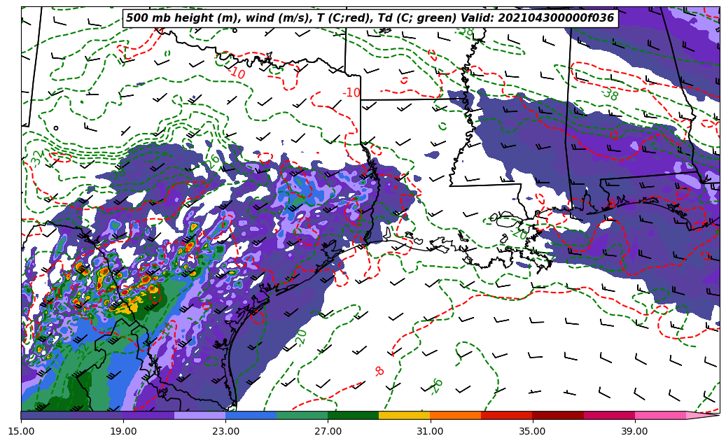Click the 31.00 colorbar tick label

click(430, 431)
